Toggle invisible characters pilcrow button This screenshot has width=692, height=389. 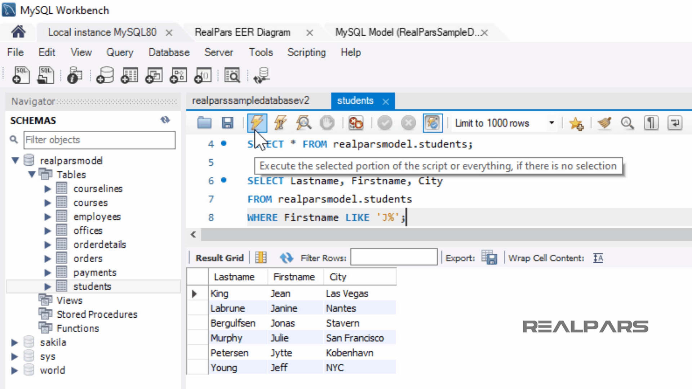pyautogui.click(x=651, y=123)
